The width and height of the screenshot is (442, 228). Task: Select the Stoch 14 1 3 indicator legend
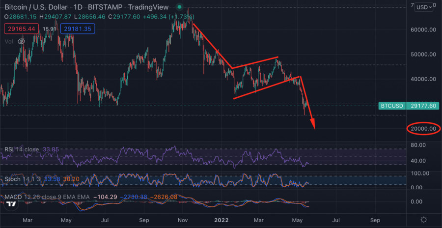coord(23,179)
